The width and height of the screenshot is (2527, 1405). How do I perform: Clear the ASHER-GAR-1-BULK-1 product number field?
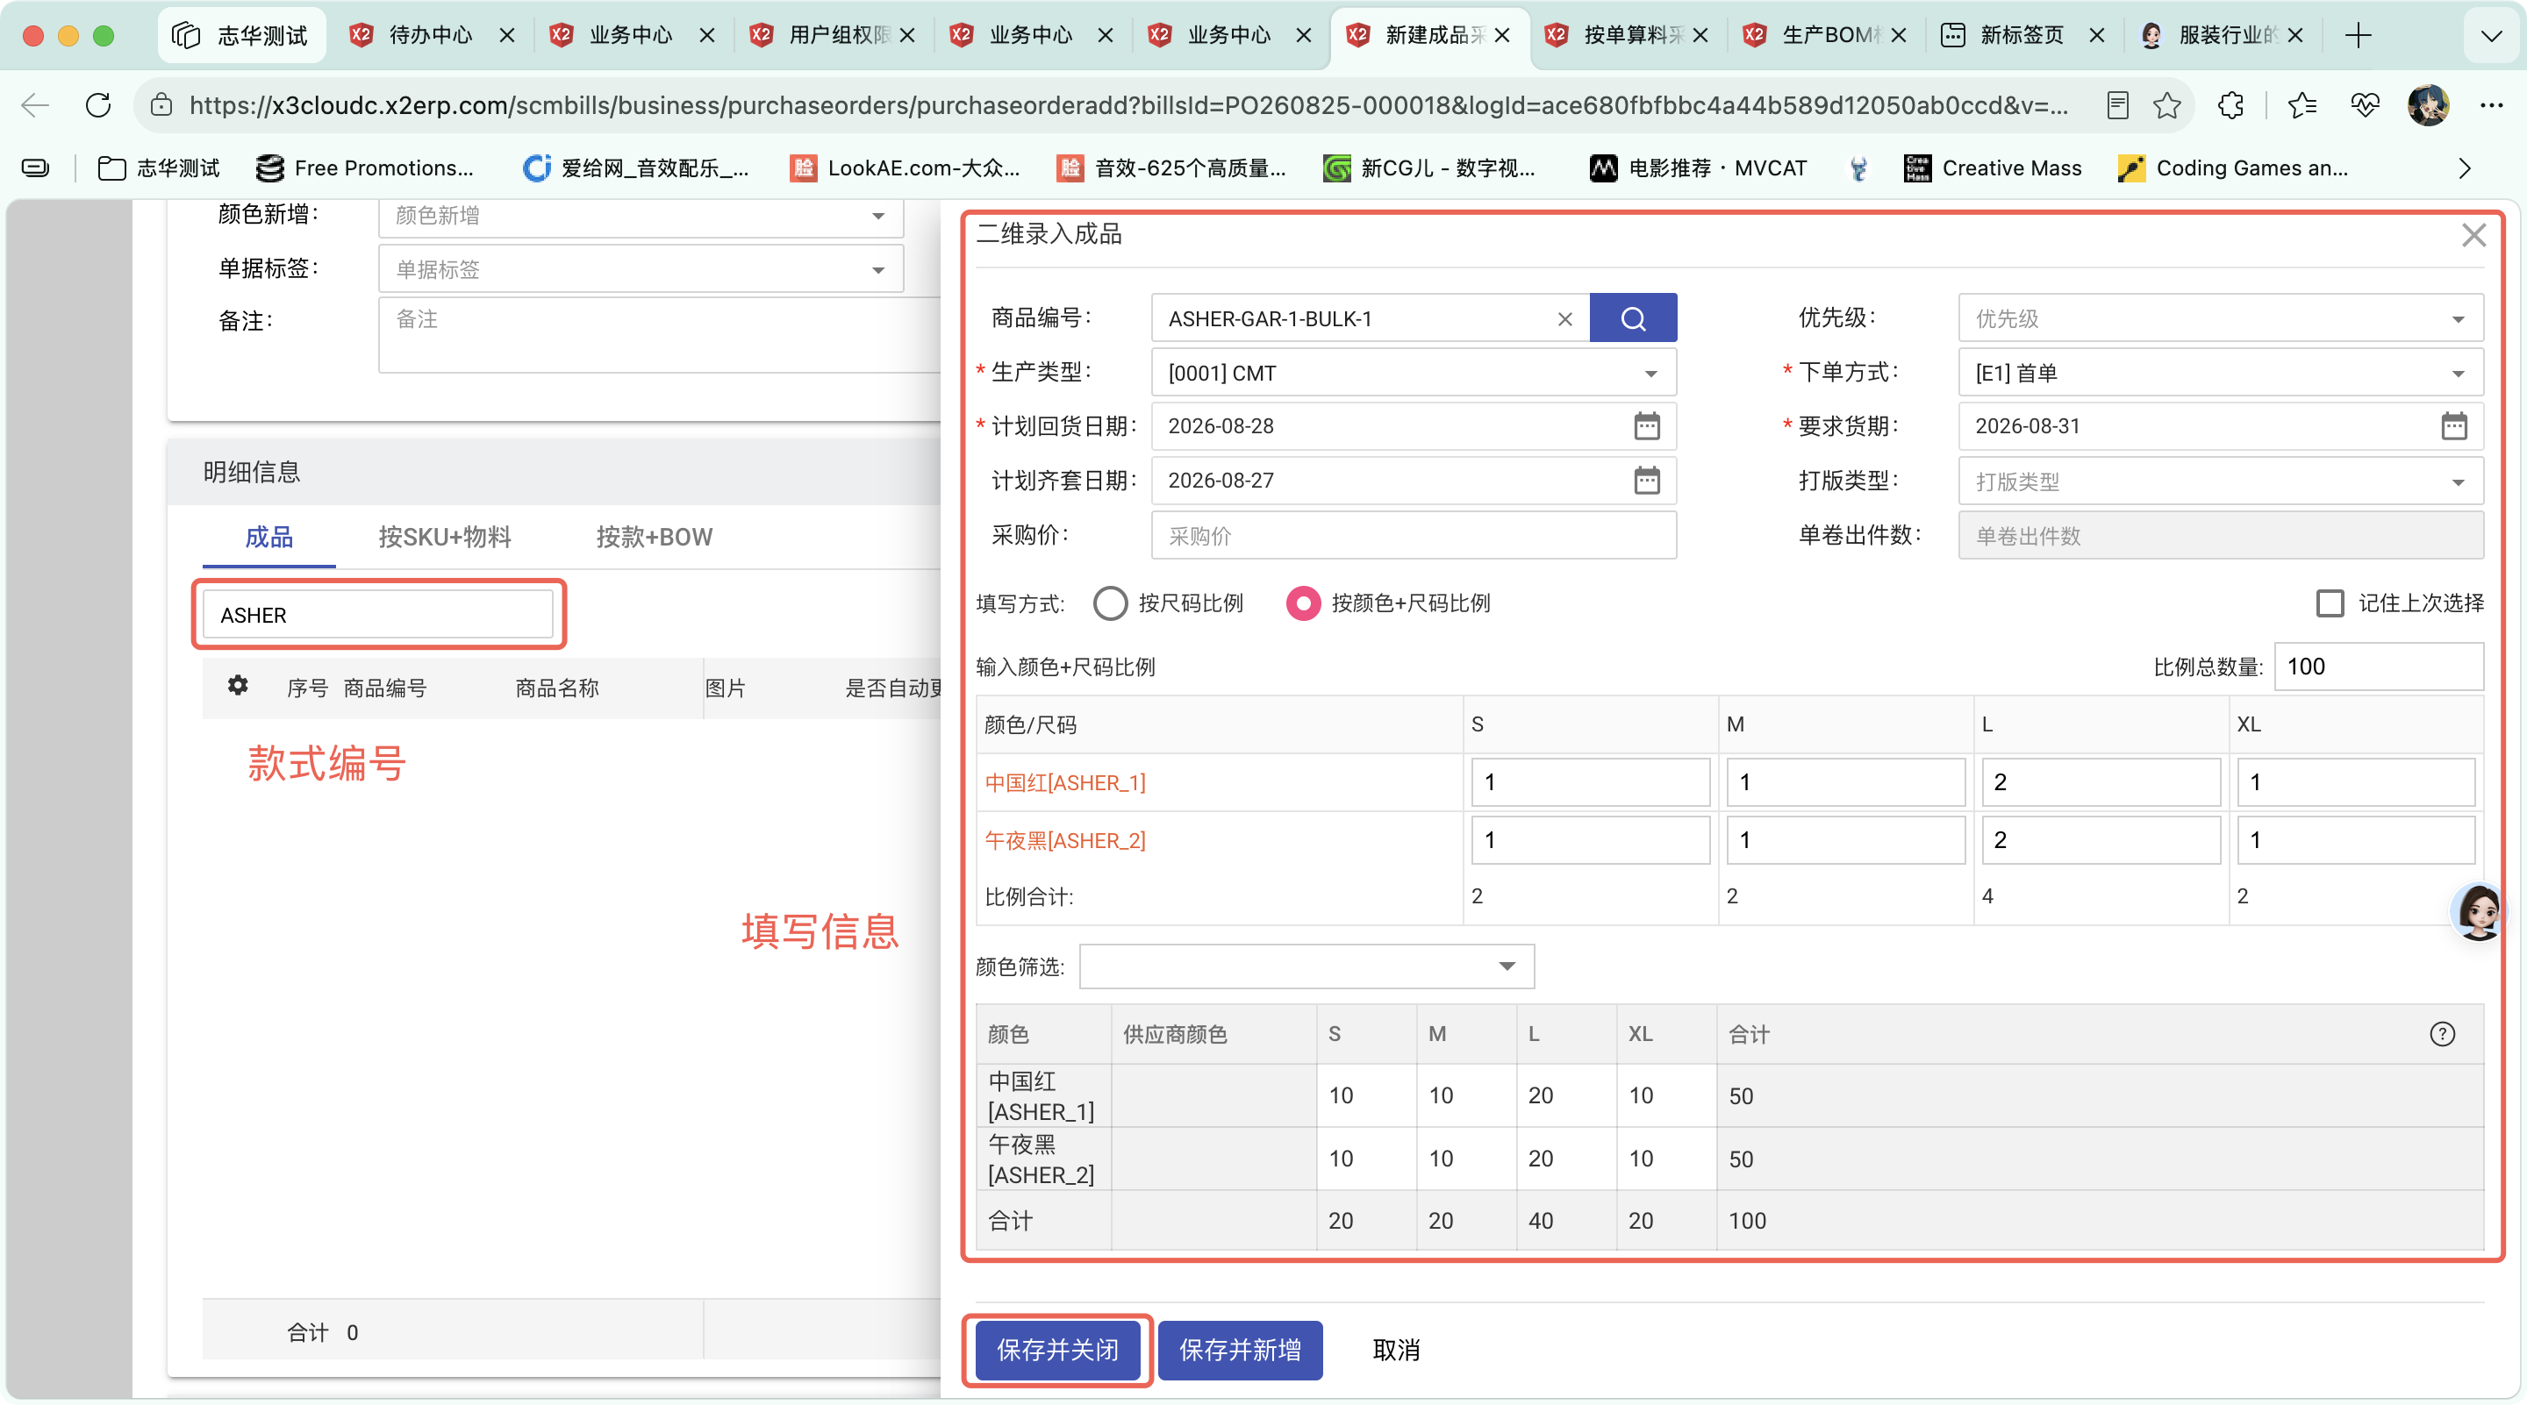coord(1564,319)
